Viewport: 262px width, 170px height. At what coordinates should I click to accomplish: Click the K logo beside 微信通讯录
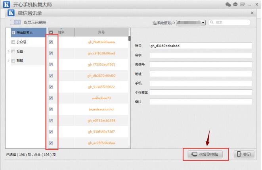pyautogui.click(x=11, y=13)
